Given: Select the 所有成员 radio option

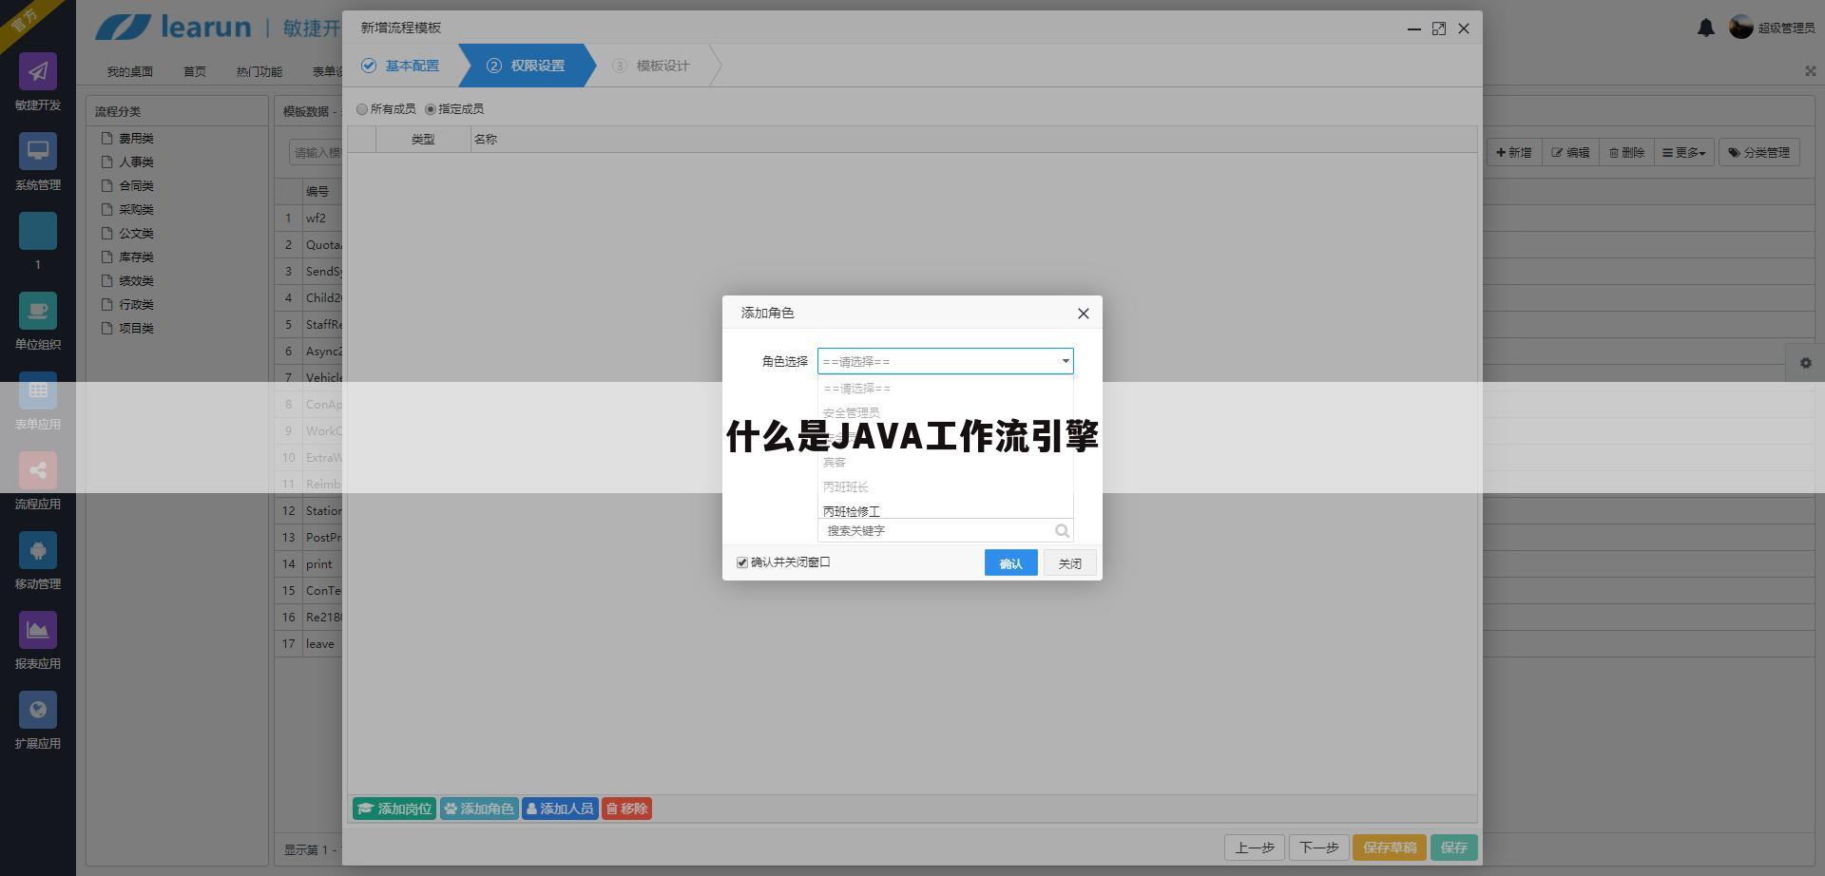Looking at the screenshot, I should (x=362, y=108).
